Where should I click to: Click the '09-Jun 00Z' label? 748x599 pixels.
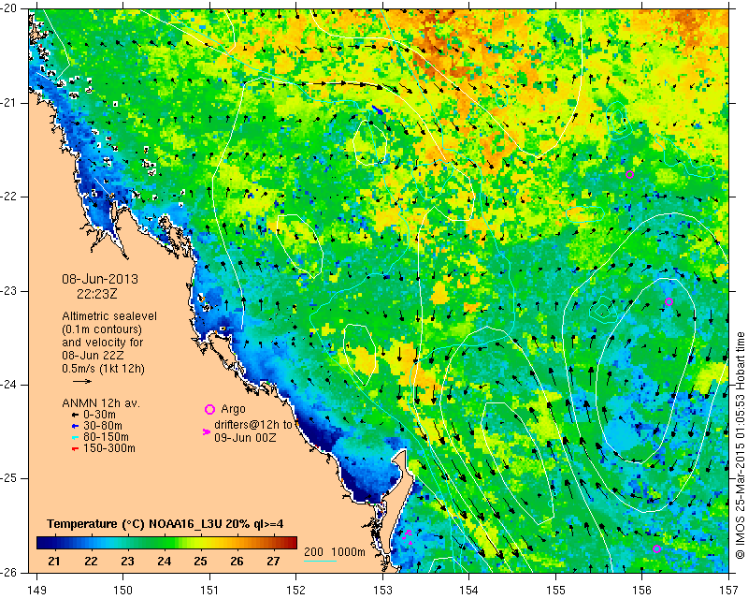(x=245, y=437)
